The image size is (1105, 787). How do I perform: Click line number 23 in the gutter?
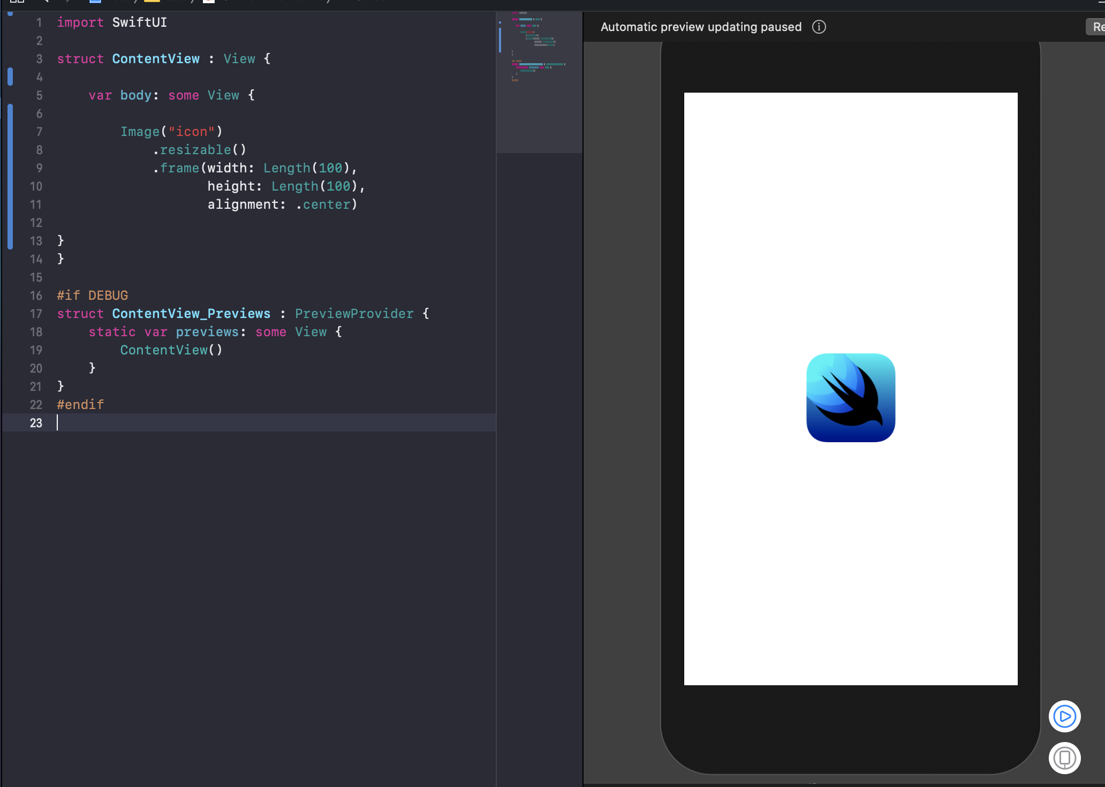[x=36, y=423]
